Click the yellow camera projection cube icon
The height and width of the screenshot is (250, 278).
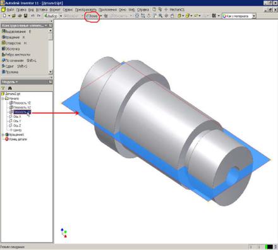(188, 16)
